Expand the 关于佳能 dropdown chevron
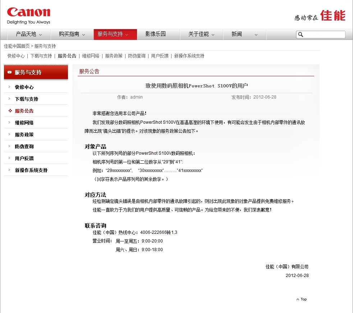The height and width of the screenshot is (313, 353). point(213,35)
